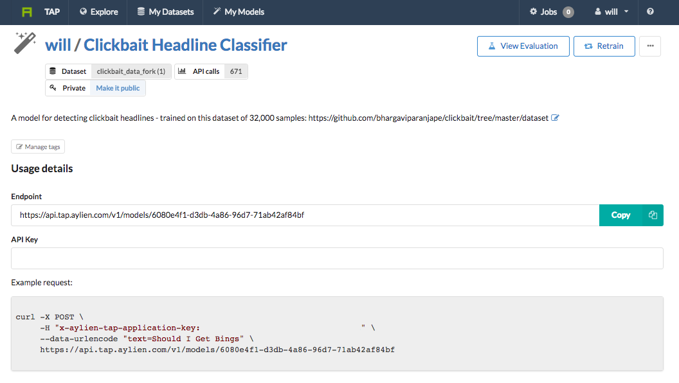Open the Clickbait Headline Classifier title link
The image size is (679, 383).
[x=185, y=45]
